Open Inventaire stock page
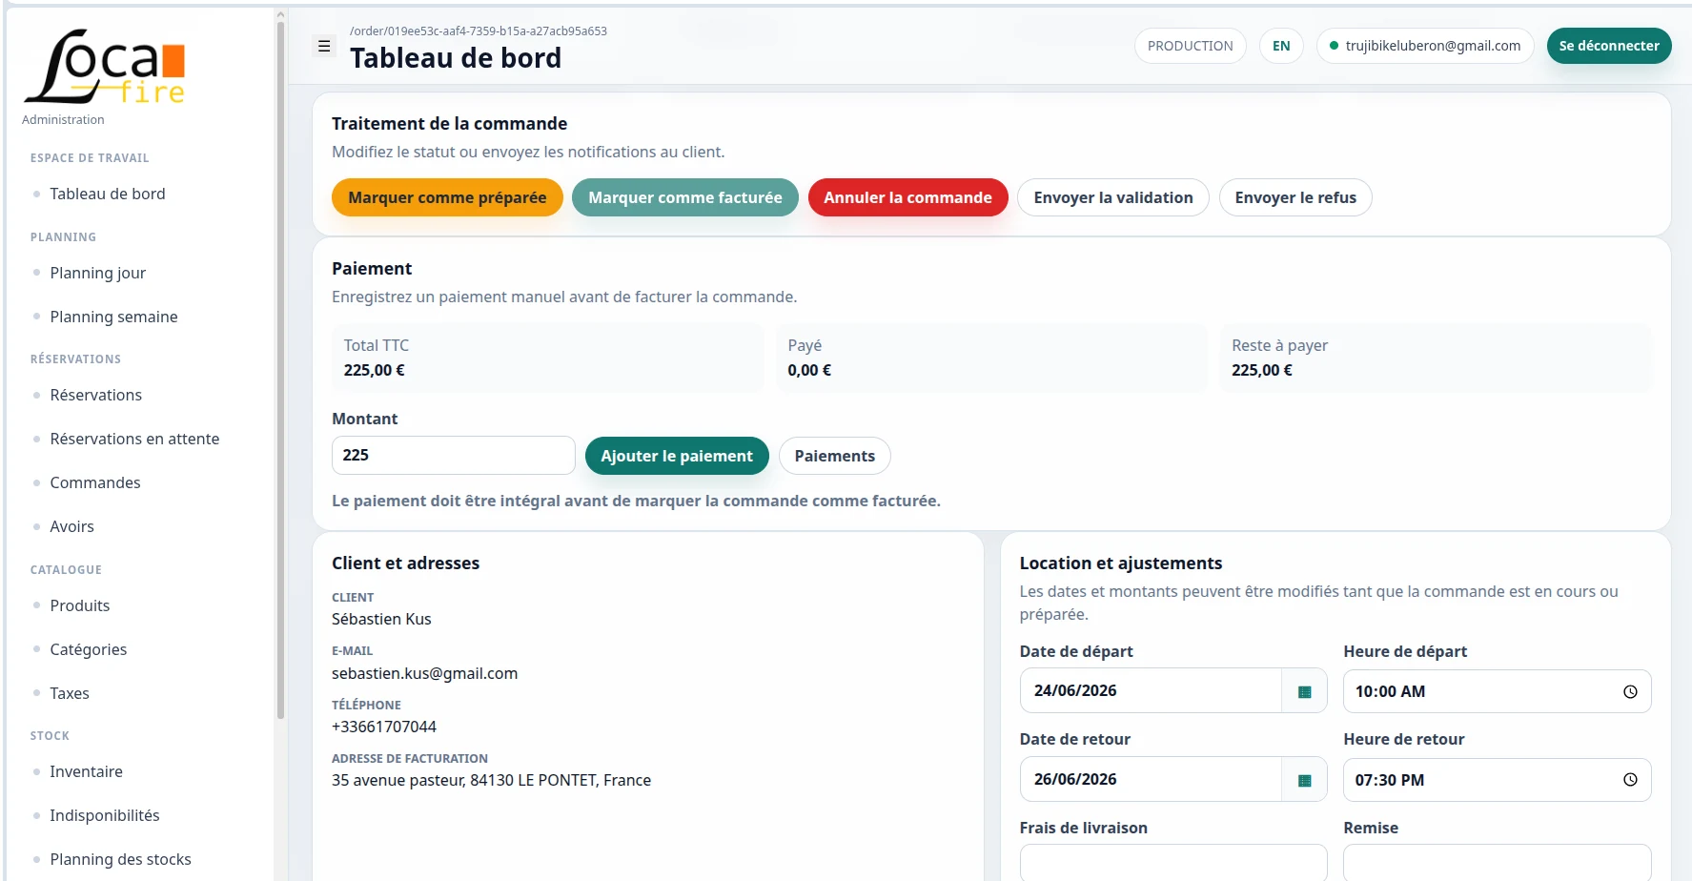Viewport: 1692px width, 881px height. 87,771
